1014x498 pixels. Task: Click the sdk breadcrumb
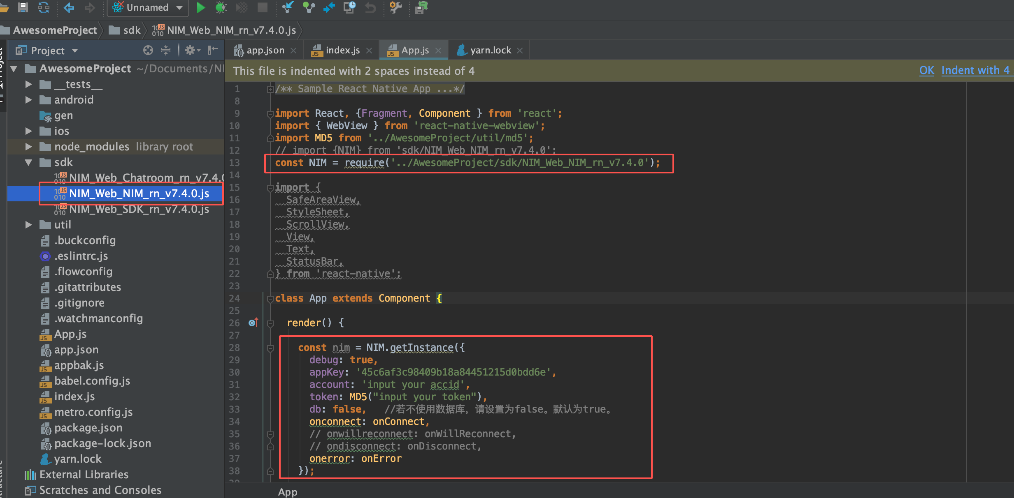tap(125, 30)
